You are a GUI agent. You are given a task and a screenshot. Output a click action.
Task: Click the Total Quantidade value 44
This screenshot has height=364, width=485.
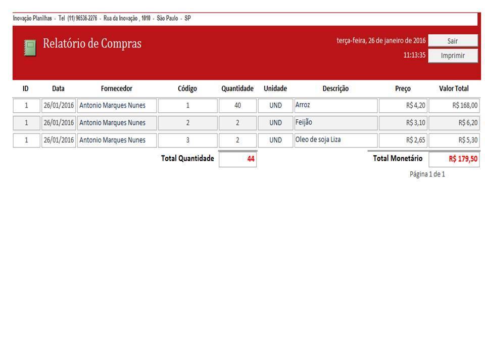[237, 159]
